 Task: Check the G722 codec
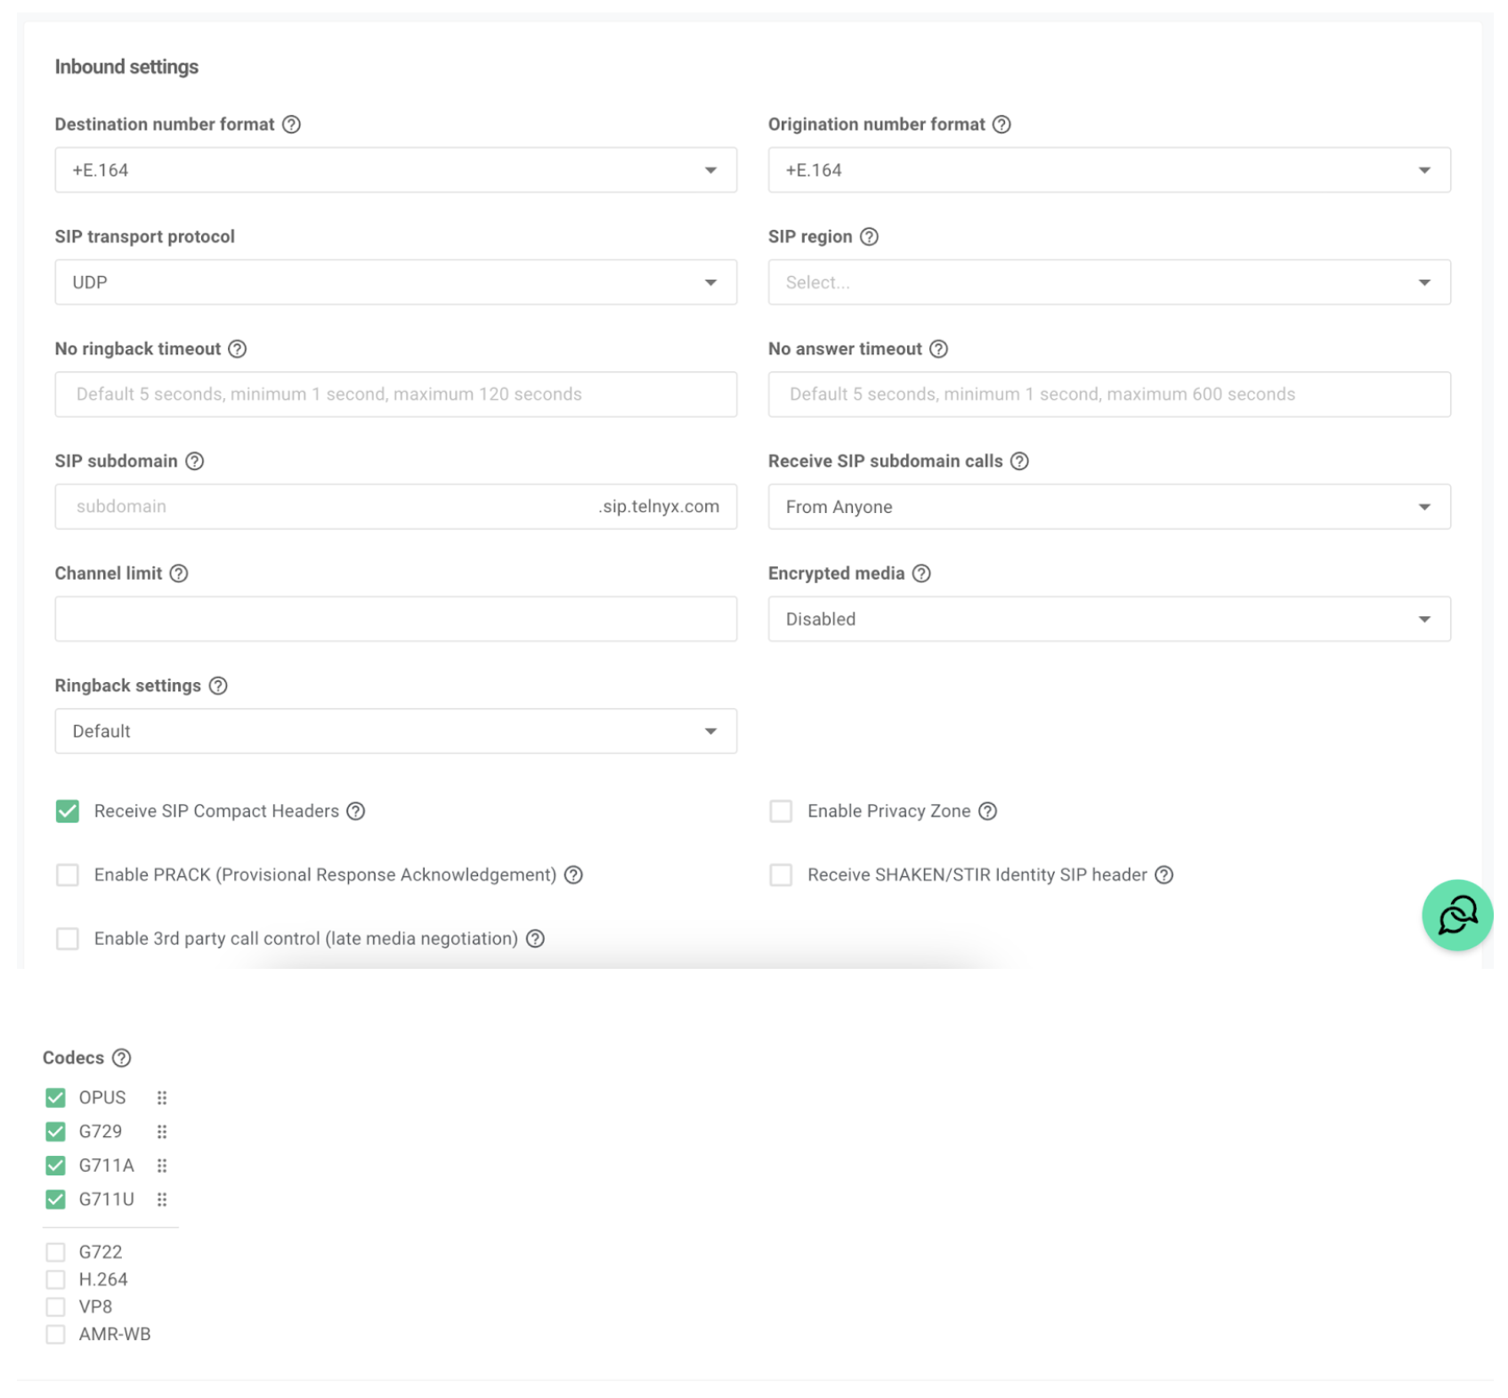click(x=55, y=1251)
